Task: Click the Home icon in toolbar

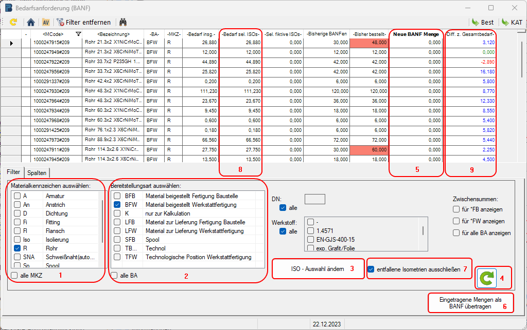Action: (31, 23)
